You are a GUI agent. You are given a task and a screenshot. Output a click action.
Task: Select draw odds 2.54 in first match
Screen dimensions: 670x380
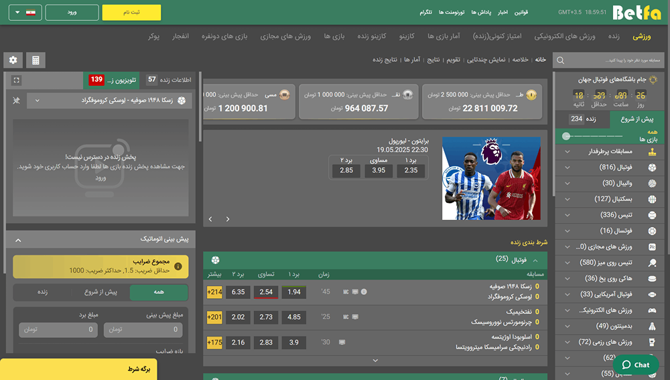click(266, 292)
